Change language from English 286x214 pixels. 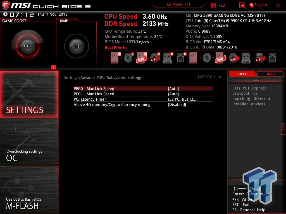tap(258, 5)
